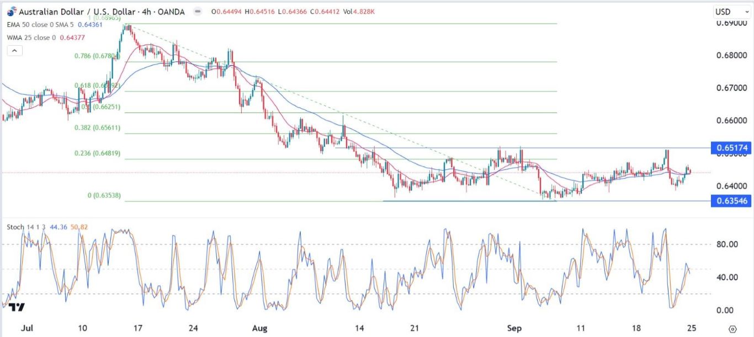
Task: Click the Aug label on the time axis
Action: pyautogui.click(x=259, y=328)
